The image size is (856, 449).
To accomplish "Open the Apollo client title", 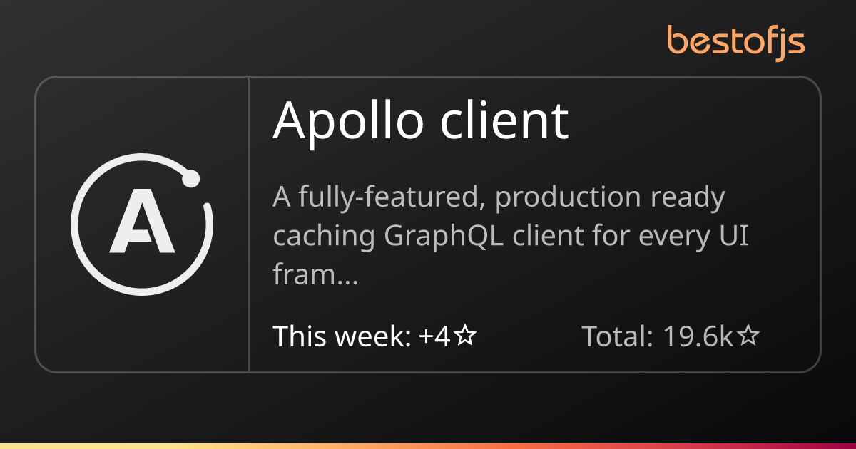I will click(x=421, y=121).
